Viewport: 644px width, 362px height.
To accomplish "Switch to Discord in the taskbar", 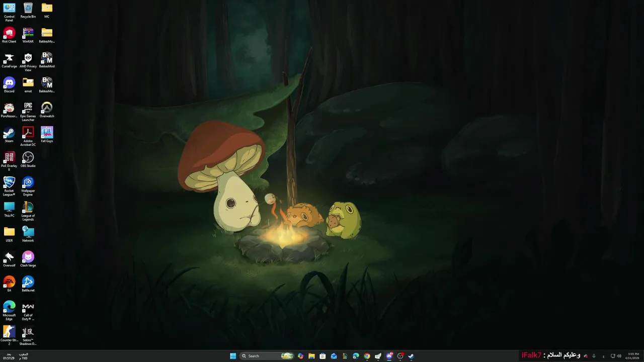I will click(389, 356).
